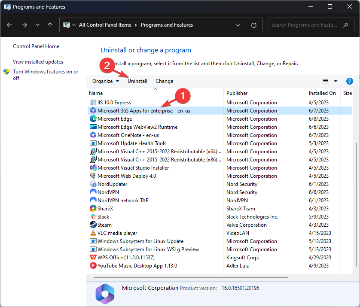Click the vertical scrollbar of the program list
This screenshot has width=360, height=307.
click(356, 204)
